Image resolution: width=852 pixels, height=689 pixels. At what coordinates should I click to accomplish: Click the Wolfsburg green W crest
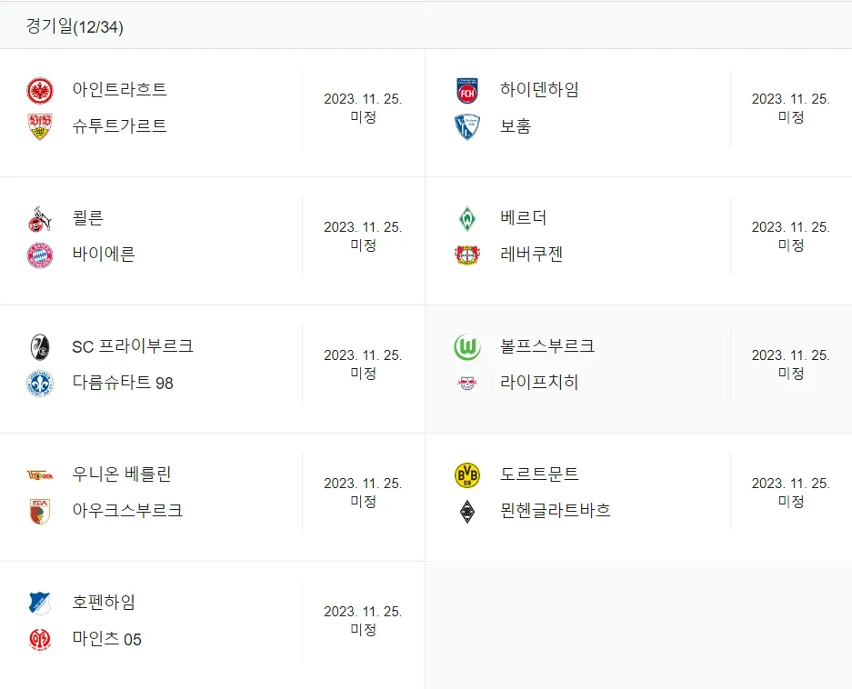(x=467, y=346)
